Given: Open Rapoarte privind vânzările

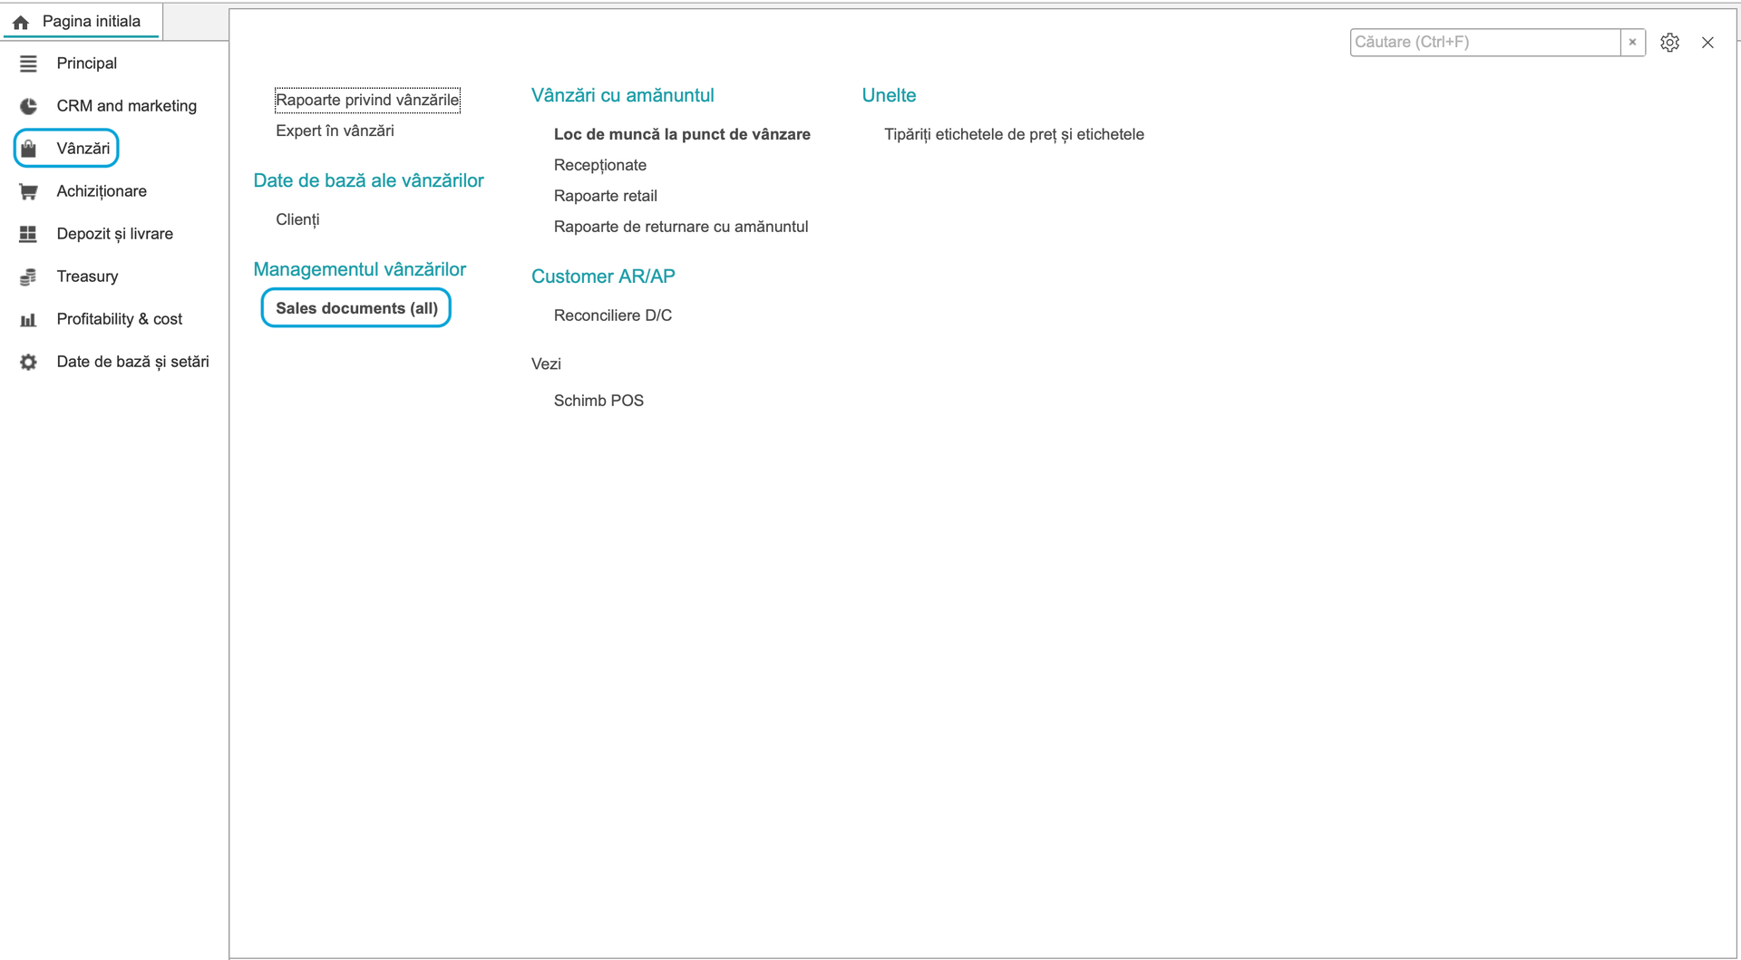Looking at the screenshot, I should pyautogui.click(x=367, y=100).
